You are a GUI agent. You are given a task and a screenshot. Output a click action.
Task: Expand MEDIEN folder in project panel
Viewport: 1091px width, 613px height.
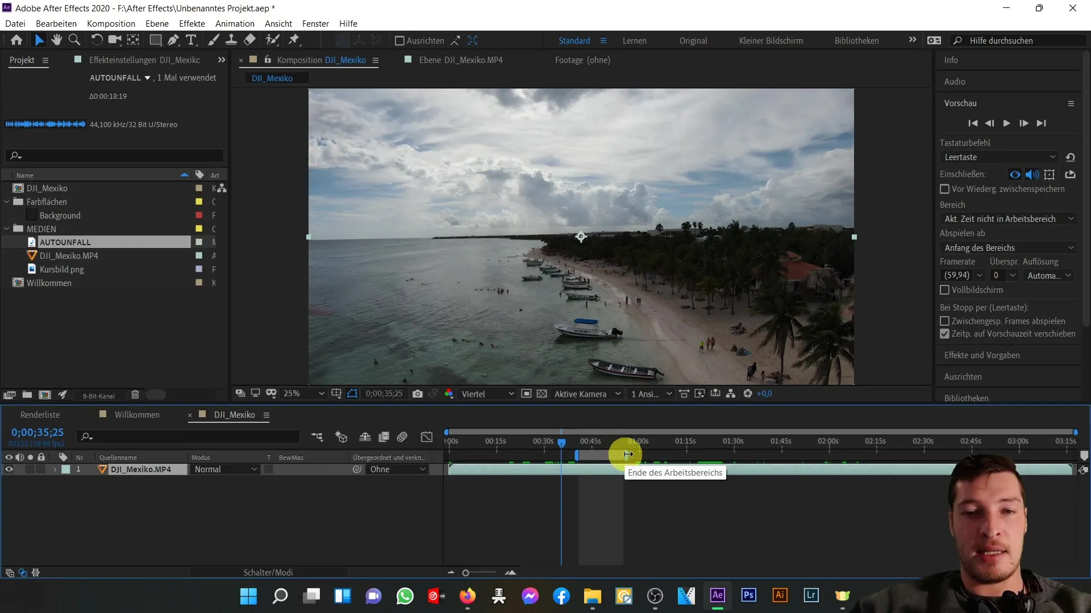[6, 228]
